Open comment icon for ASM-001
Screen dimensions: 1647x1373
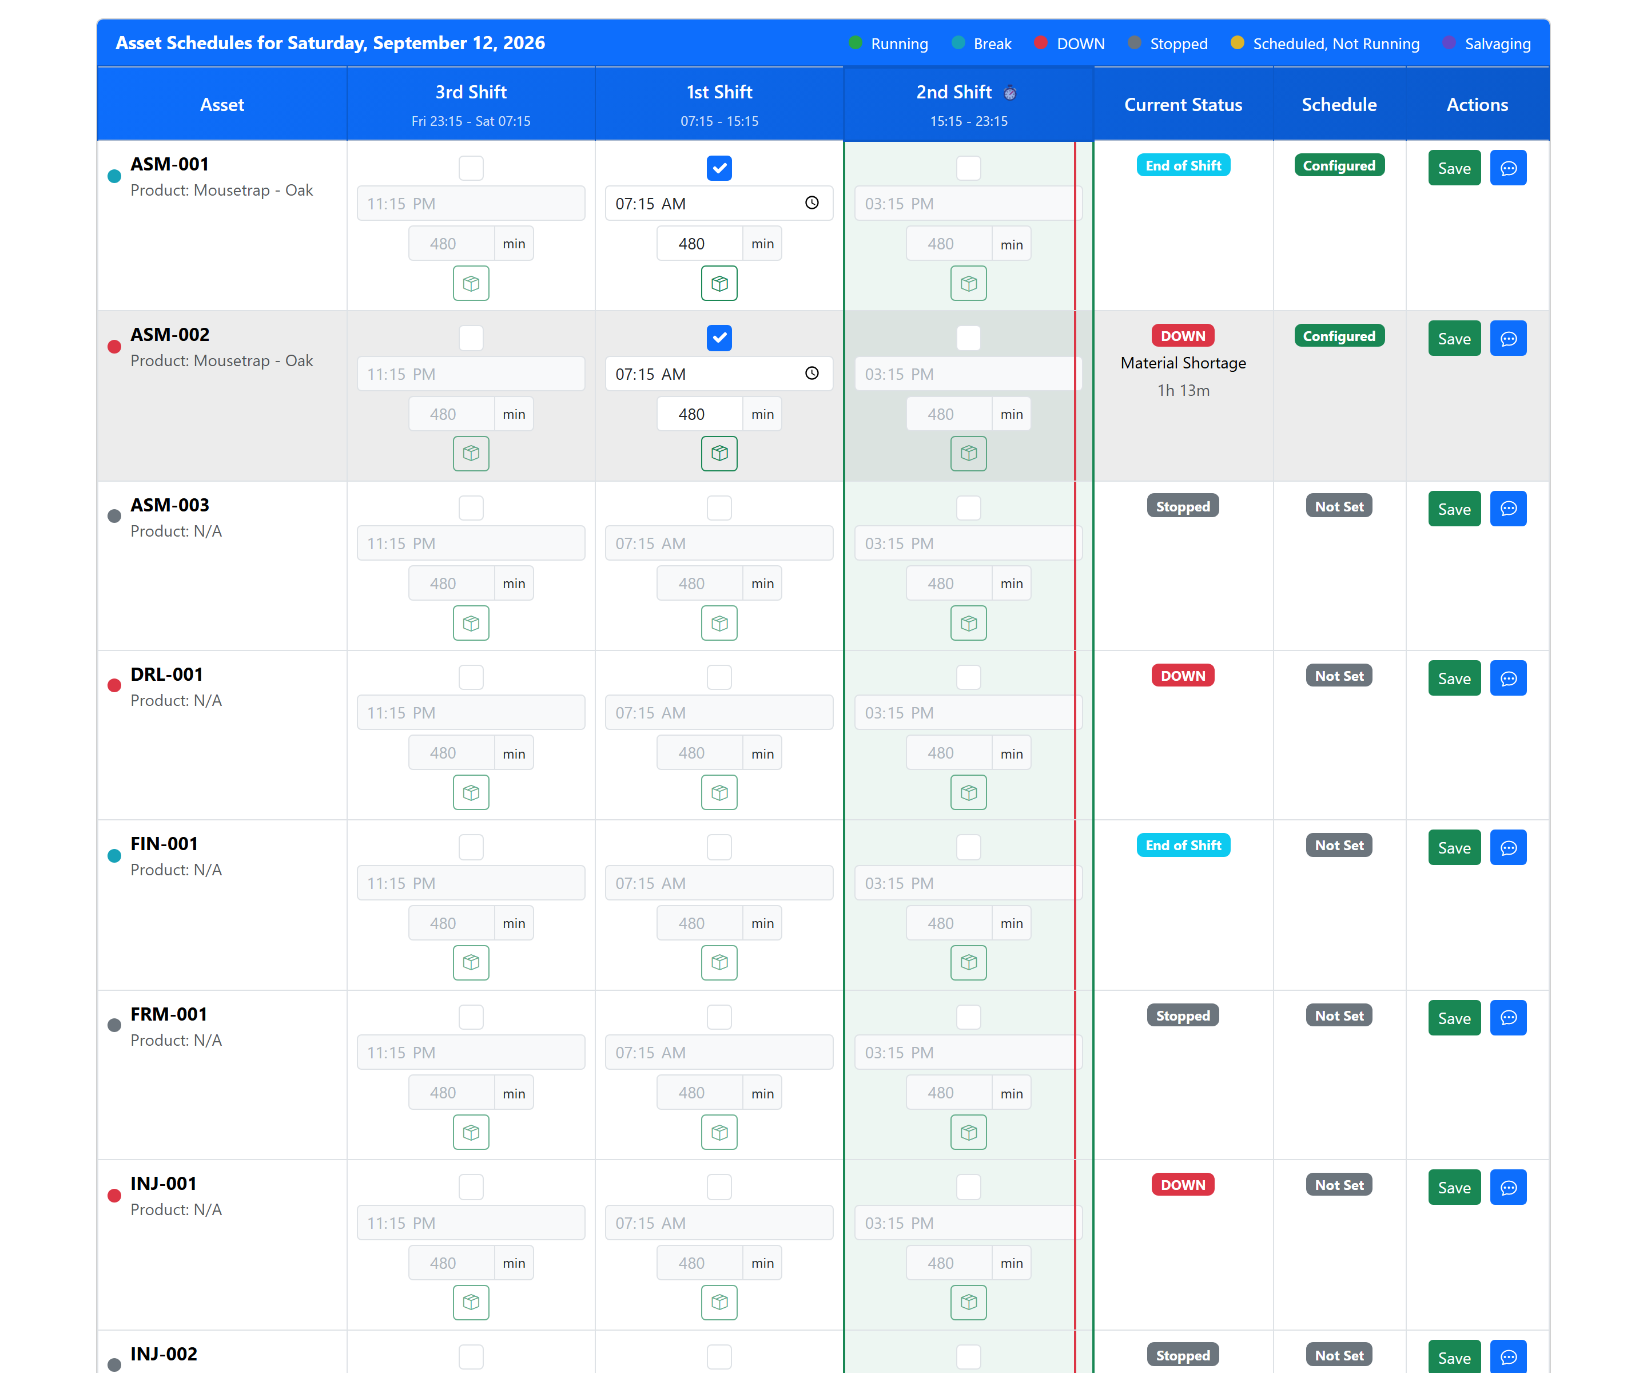point(1508,168)
